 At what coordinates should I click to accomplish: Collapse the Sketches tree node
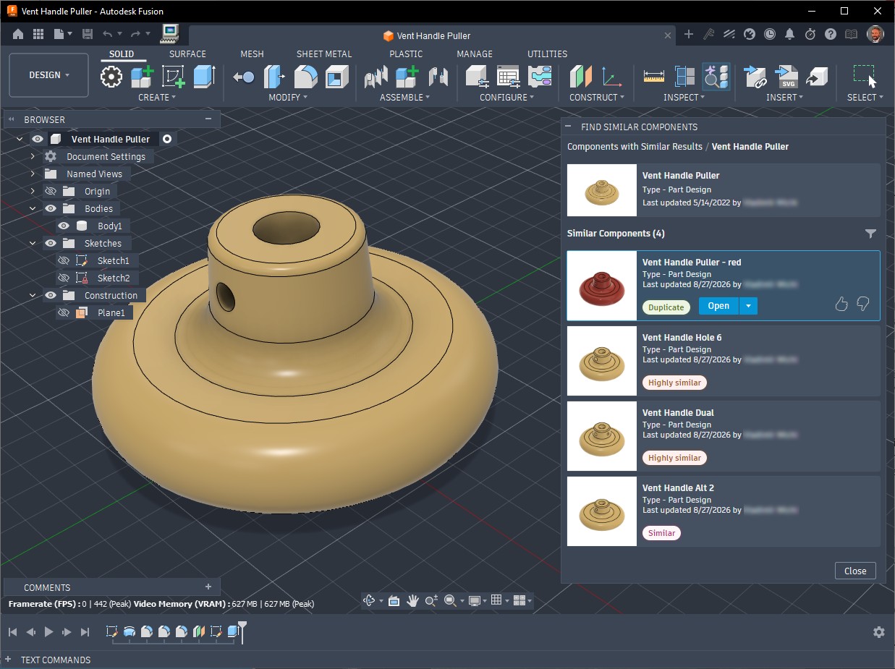[x=33, y=243]
